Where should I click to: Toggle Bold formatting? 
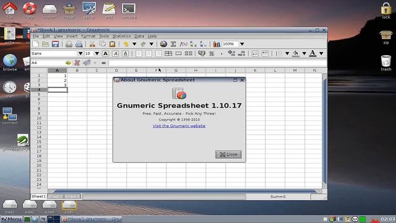(x=106, y=53)
